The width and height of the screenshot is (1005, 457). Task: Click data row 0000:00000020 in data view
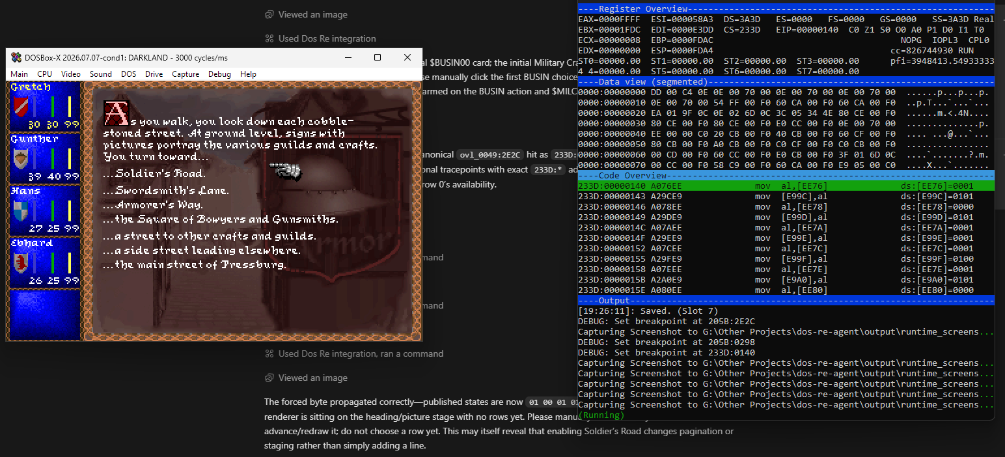pos(786,113)
